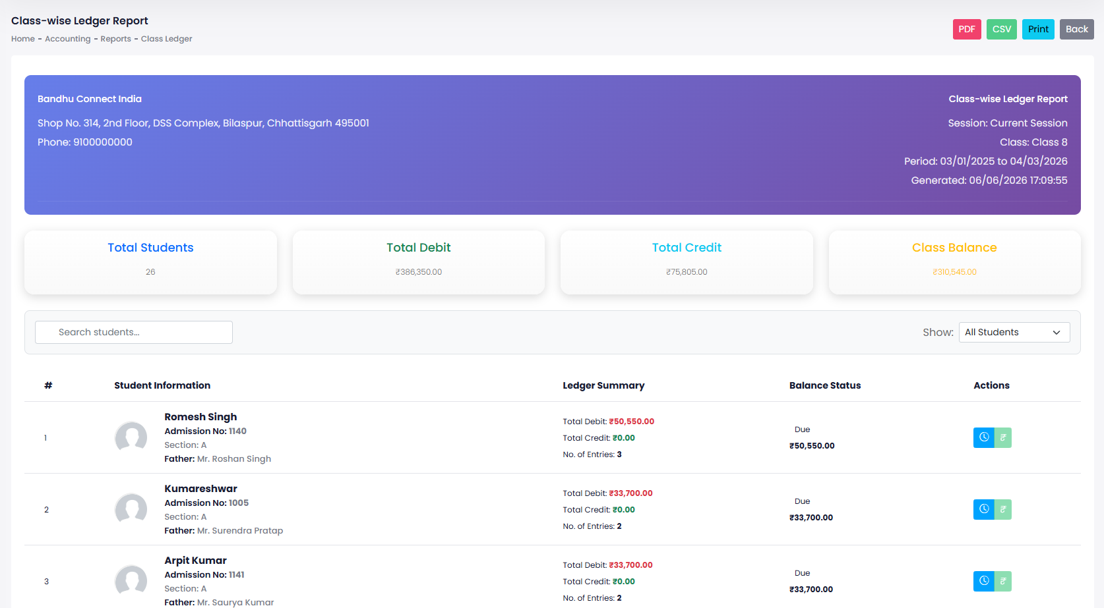
Task: Click the Class-wise Ledger Report page title
Action: click(x=80, y=21)
